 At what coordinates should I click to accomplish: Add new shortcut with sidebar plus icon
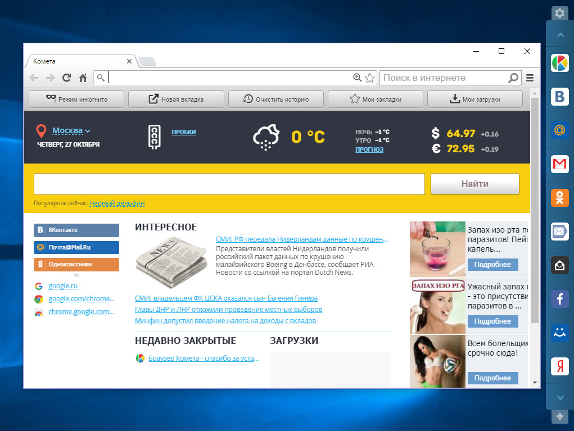point(559,416)
